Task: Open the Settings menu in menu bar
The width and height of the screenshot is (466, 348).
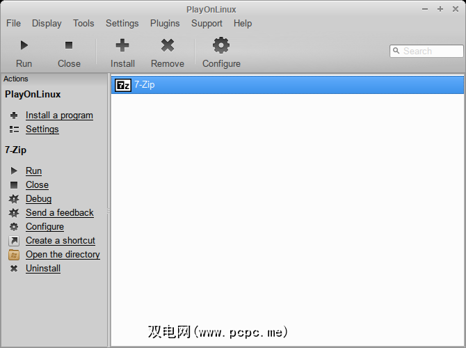Action: click(x=122, y=23)
